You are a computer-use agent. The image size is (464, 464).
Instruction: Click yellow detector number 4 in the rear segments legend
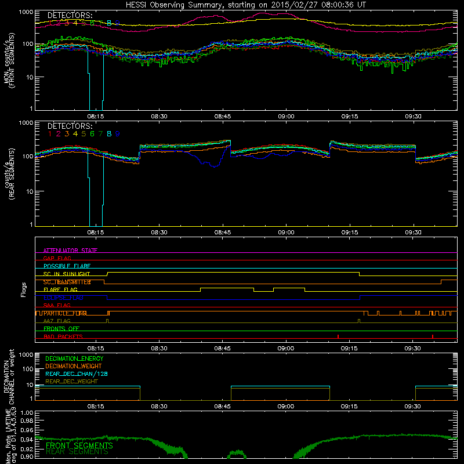75,134
